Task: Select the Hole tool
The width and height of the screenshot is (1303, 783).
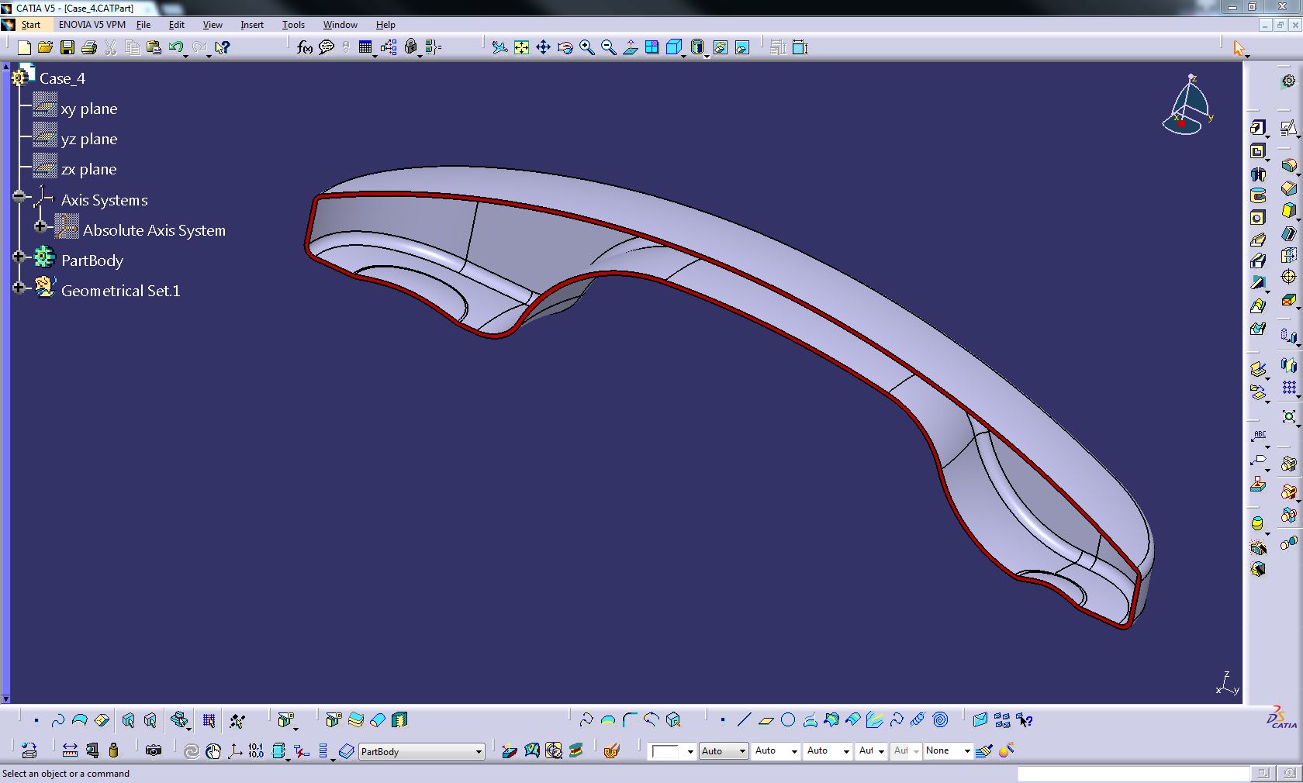Action: [x=1258, y=218]
